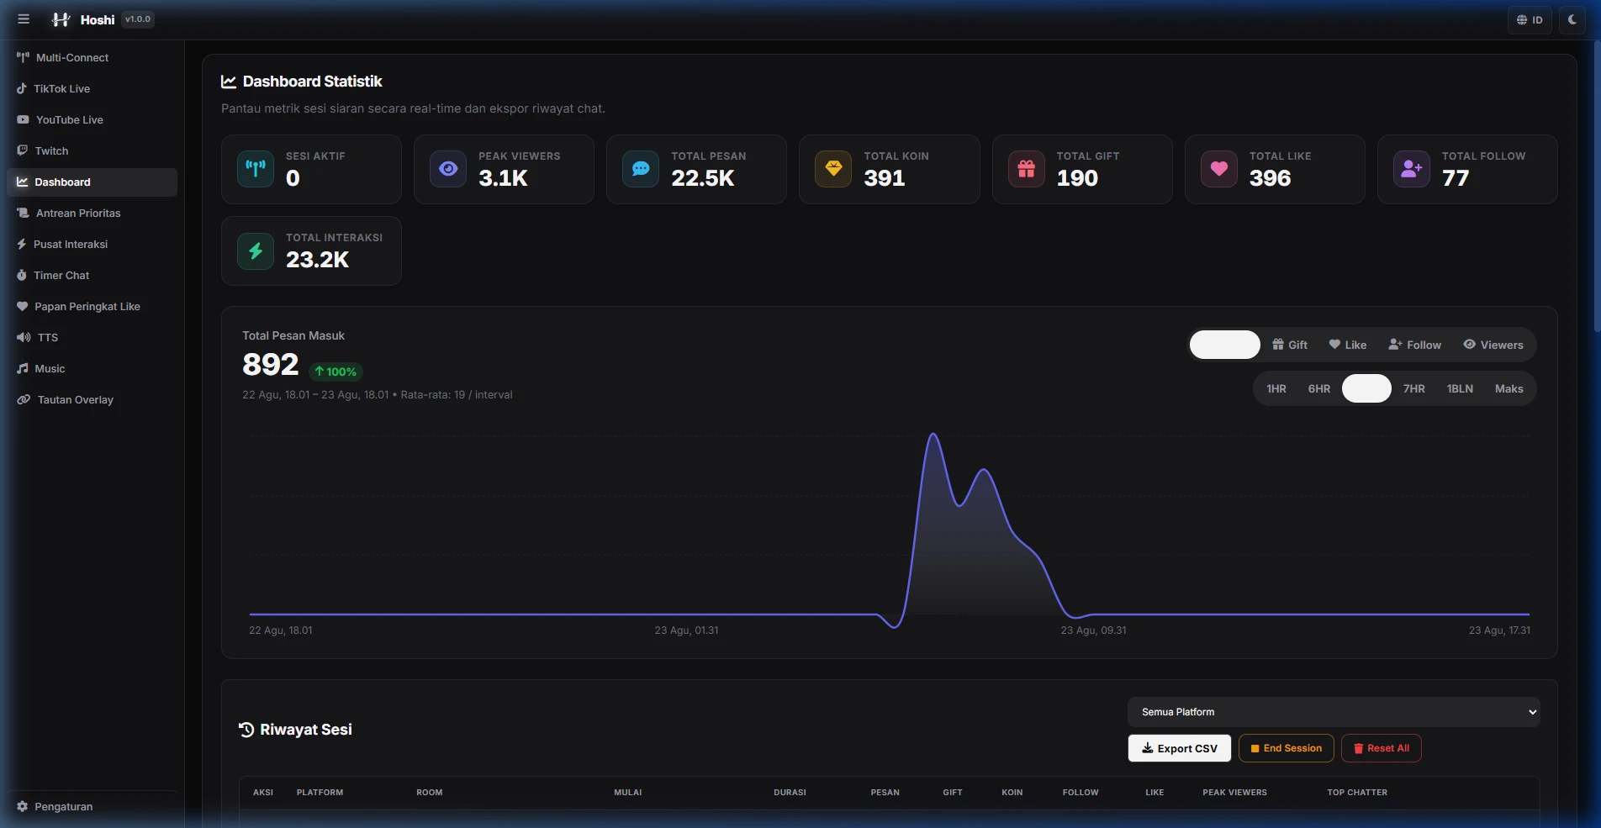Viewport: 1601px width, 828px height.
Task: Switch the chart metric to Gift
Action: 1290,345
